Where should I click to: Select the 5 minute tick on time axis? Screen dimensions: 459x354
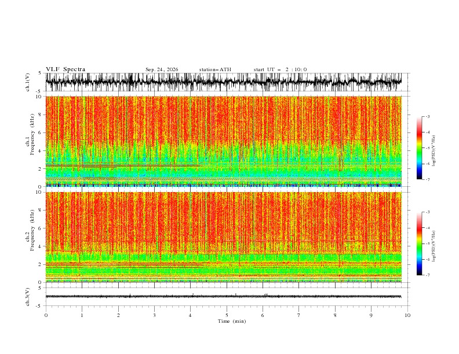tap(227, 315)
